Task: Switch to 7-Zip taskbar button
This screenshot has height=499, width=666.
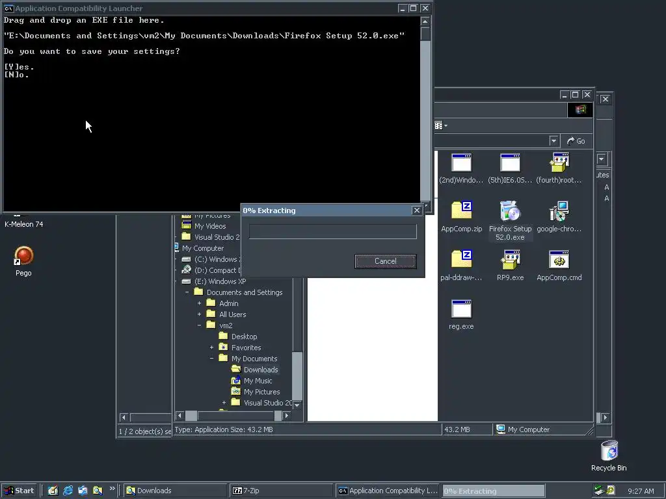Action: 281,491
